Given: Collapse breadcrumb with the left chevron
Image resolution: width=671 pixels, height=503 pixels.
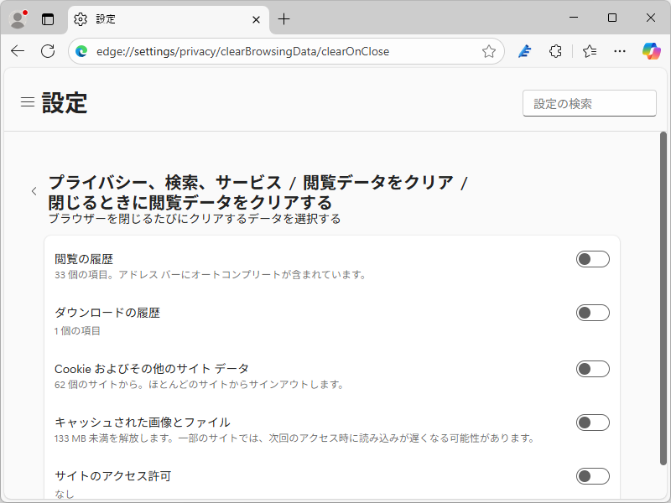Looking at the screenshot, I should (x=34, y=191).
